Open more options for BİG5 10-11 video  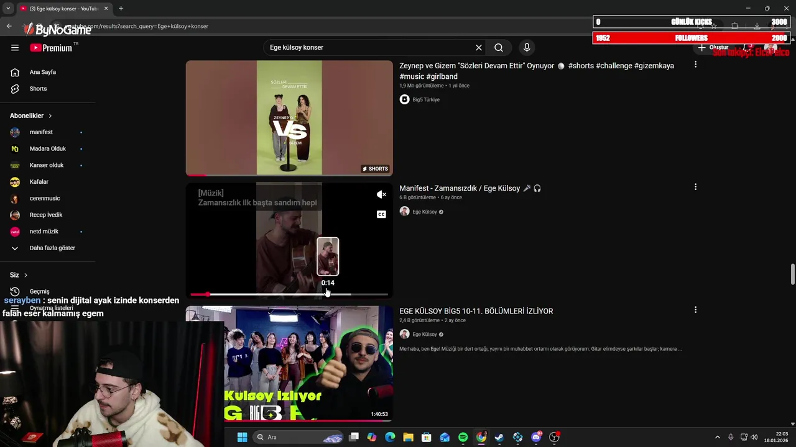(695, 310)
